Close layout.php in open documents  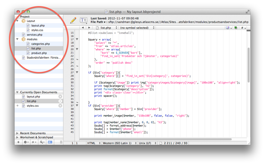click(60, 96)
